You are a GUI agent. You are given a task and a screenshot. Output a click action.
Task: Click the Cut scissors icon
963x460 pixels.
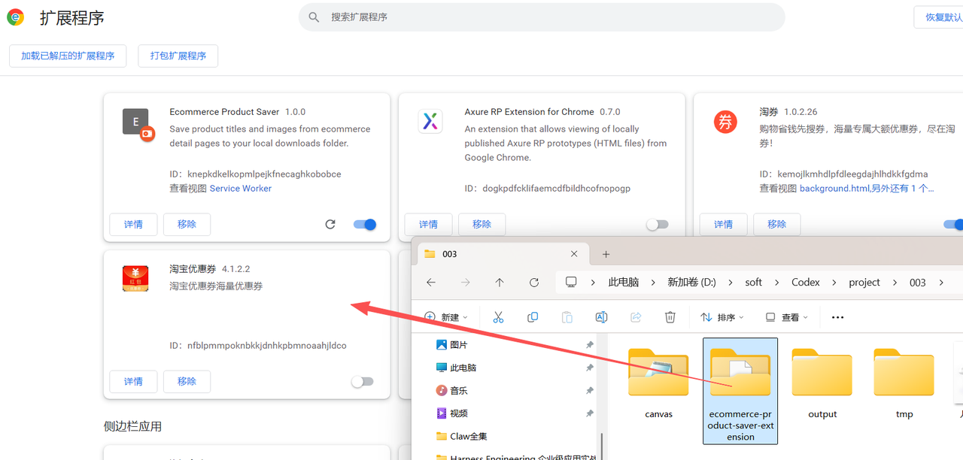498,317
